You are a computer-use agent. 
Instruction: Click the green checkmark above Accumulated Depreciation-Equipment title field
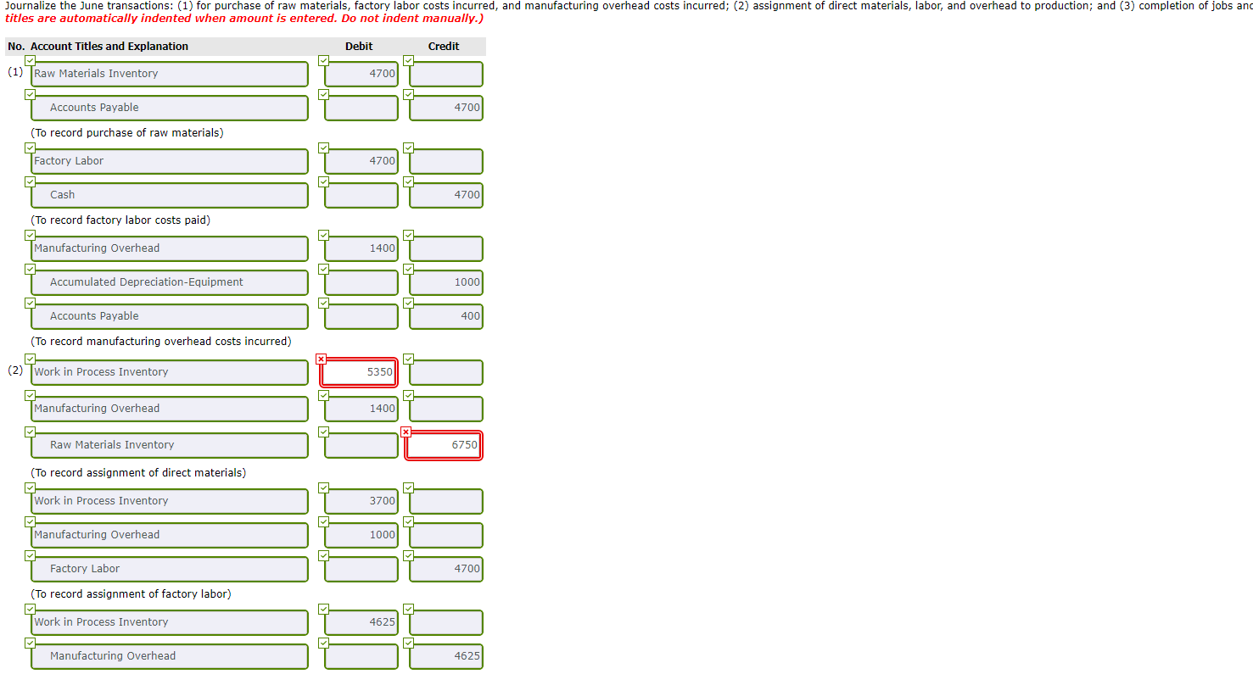31,269
